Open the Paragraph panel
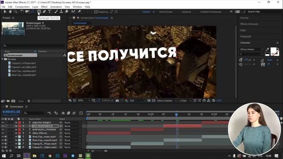Image resolution: width=283 pixels, height=159 pixels. pos(246,36)
